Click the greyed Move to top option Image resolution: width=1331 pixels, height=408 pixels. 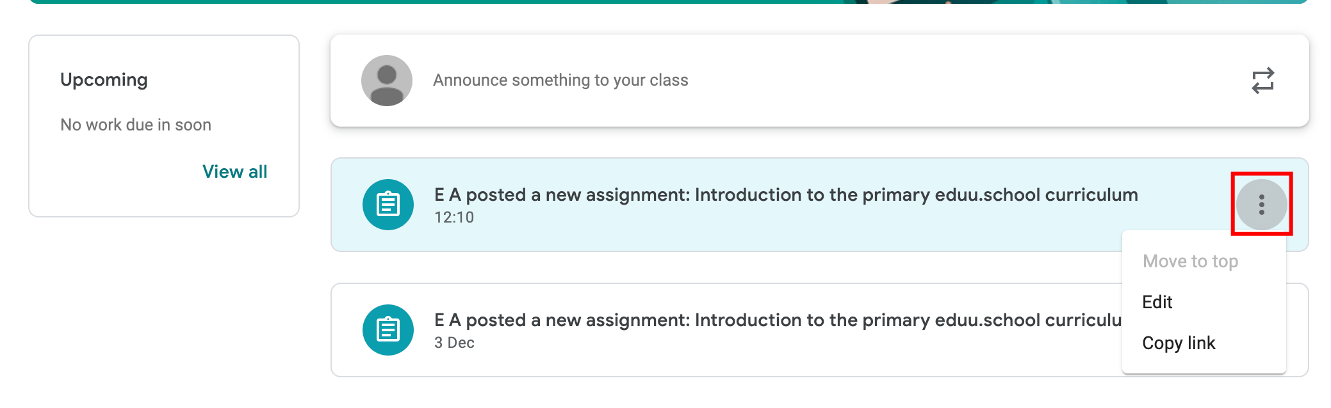(x=1189, y=261)
